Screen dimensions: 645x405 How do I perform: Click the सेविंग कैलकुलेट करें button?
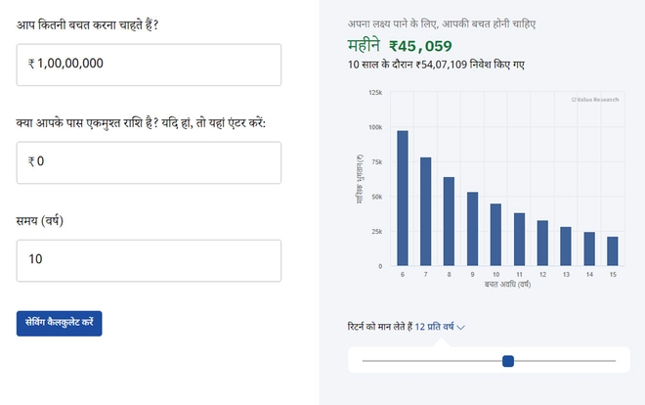tap(60, 323)
